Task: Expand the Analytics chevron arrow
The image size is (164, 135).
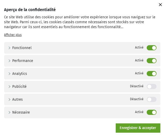Action: click(9, 74)
